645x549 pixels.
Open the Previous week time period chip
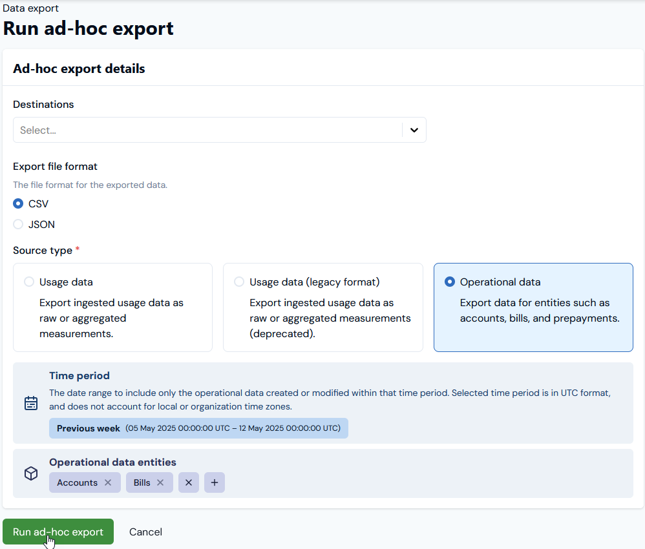(198, 428)
